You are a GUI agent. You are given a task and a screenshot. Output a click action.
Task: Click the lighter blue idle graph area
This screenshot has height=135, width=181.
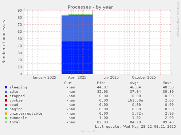pos(77,28)
